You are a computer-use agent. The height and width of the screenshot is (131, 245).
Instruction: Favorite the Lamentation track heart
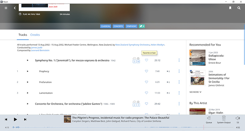pyautogui.click(x=146, y=93)
